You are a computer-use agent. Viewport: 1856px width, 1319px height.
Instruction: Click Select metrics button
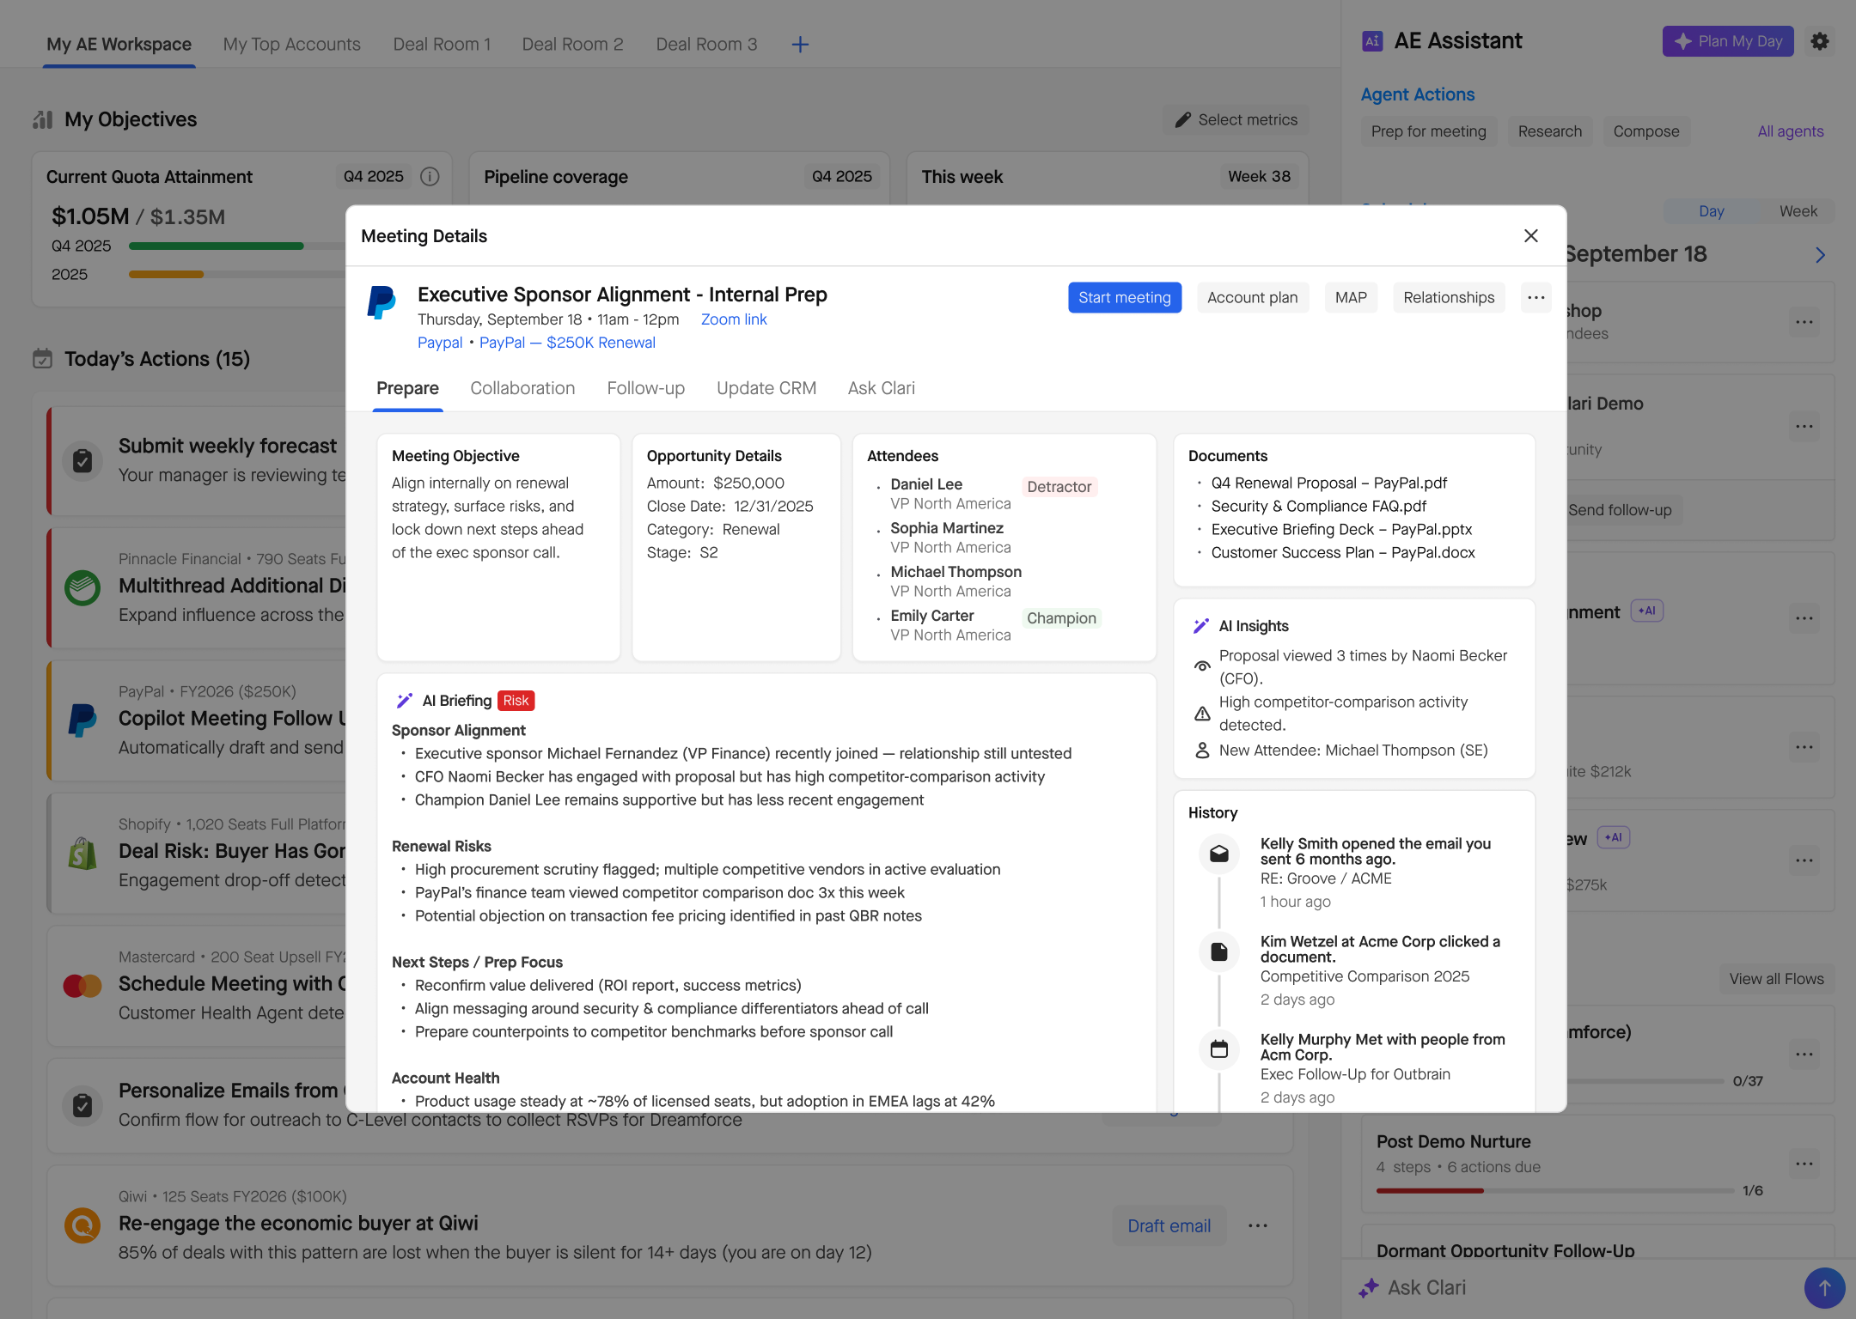point(1236,119)
